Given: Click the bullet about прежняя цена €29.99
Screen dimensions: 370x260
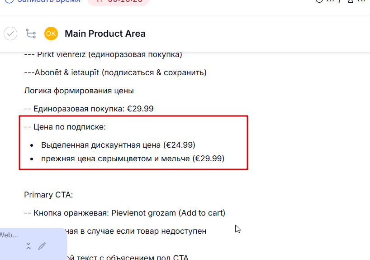Looking at the screenshot, I should pos(133,159).
